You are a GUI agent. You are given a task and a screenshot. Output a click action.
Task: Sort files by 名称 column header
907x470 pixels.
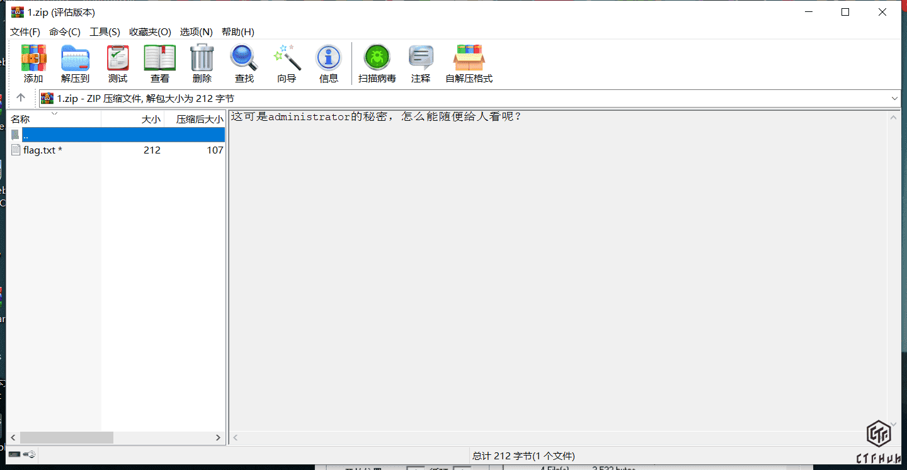[x=20, y=119]
